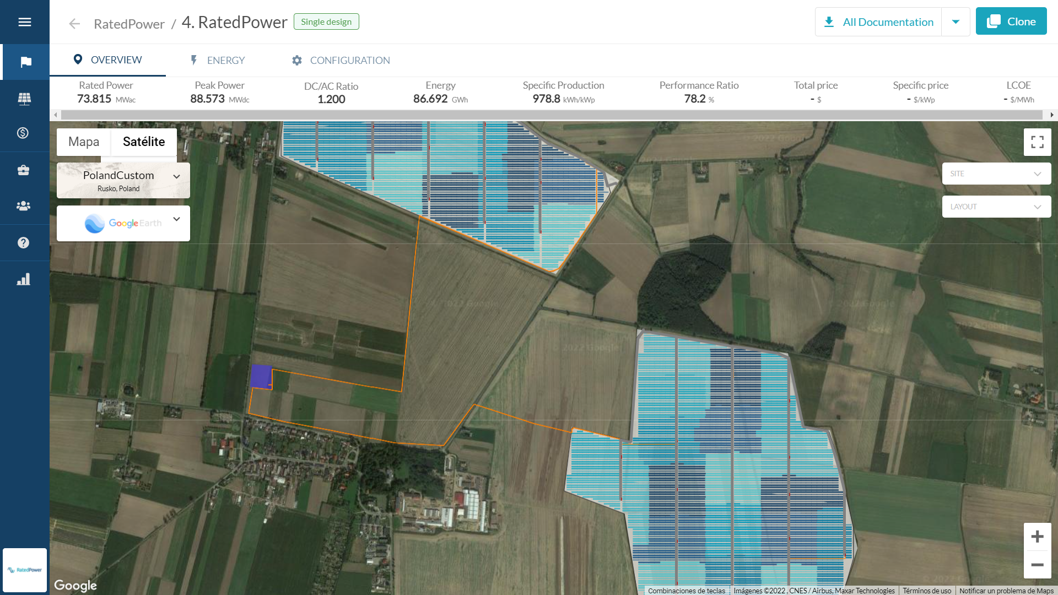Open the bar chart statistics icon
This screenshot has width=1058, height=595.
coord(23,279)
